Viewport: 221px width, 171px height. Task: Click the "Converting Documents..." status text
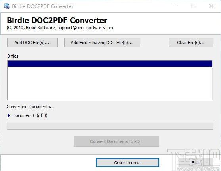[30, 107]
